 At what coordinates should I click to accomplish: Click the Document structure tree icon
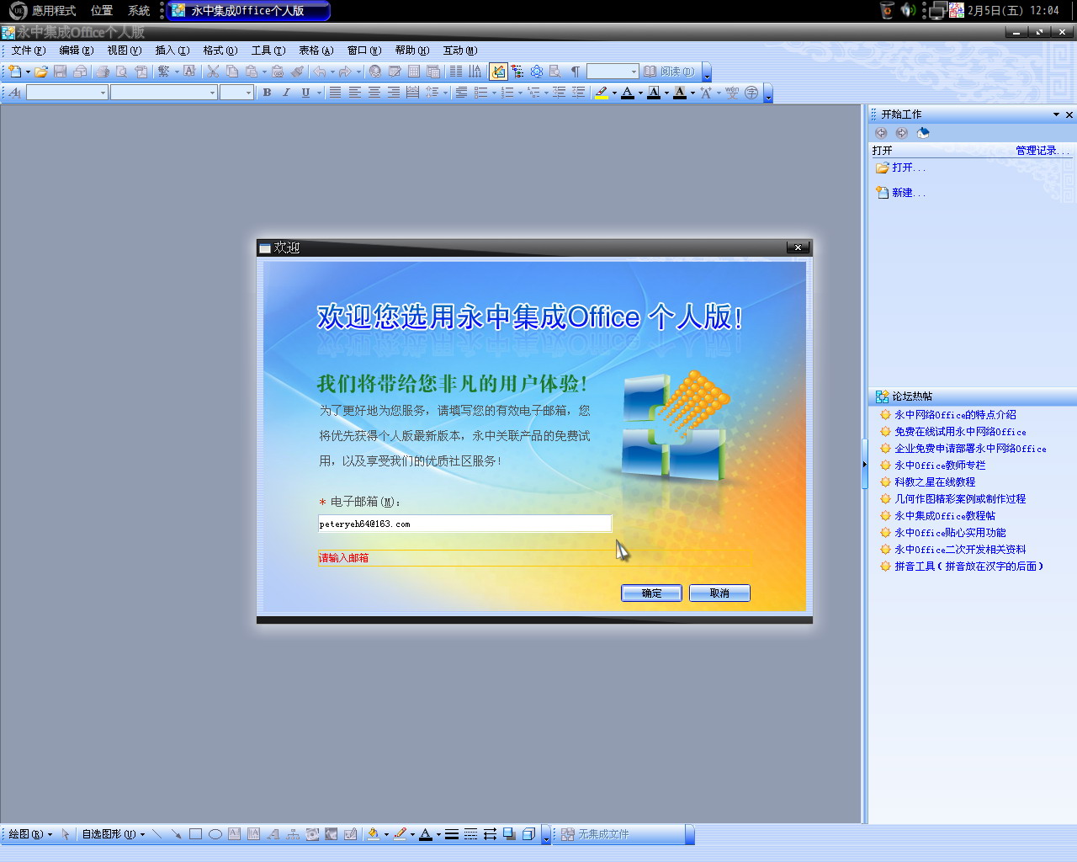tap(517, 72)
